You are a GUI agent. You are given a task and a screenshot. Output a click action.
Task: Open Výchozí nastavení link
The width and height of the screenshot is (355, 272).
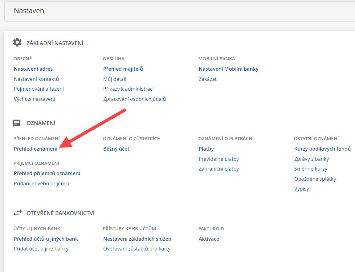[x=35, y=99]
